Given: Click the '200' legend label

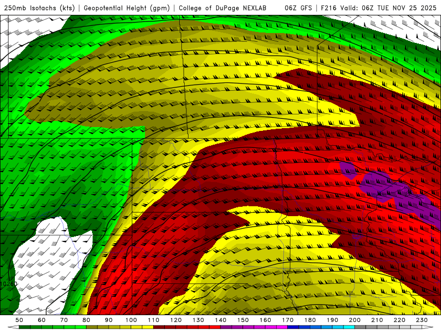Looking at the screenshot, I should (354, 320).
